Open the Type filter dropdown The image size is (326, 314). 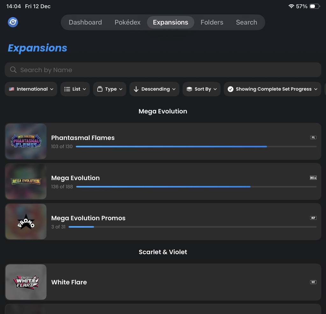click(110, 89)
